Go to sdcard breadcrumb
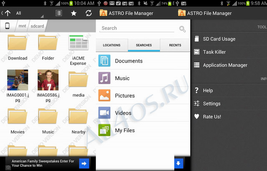 (37, 26)
